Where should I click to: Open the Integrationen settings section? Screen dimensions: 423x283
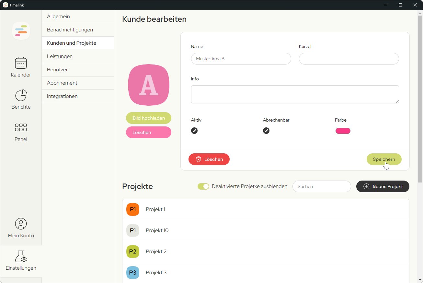click(62, 96)
